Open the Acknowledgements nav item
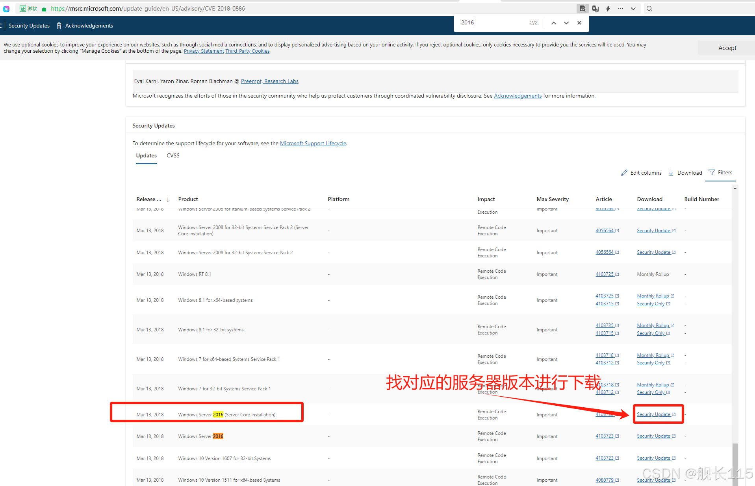The image size is (755, 486). pos(89,26)
